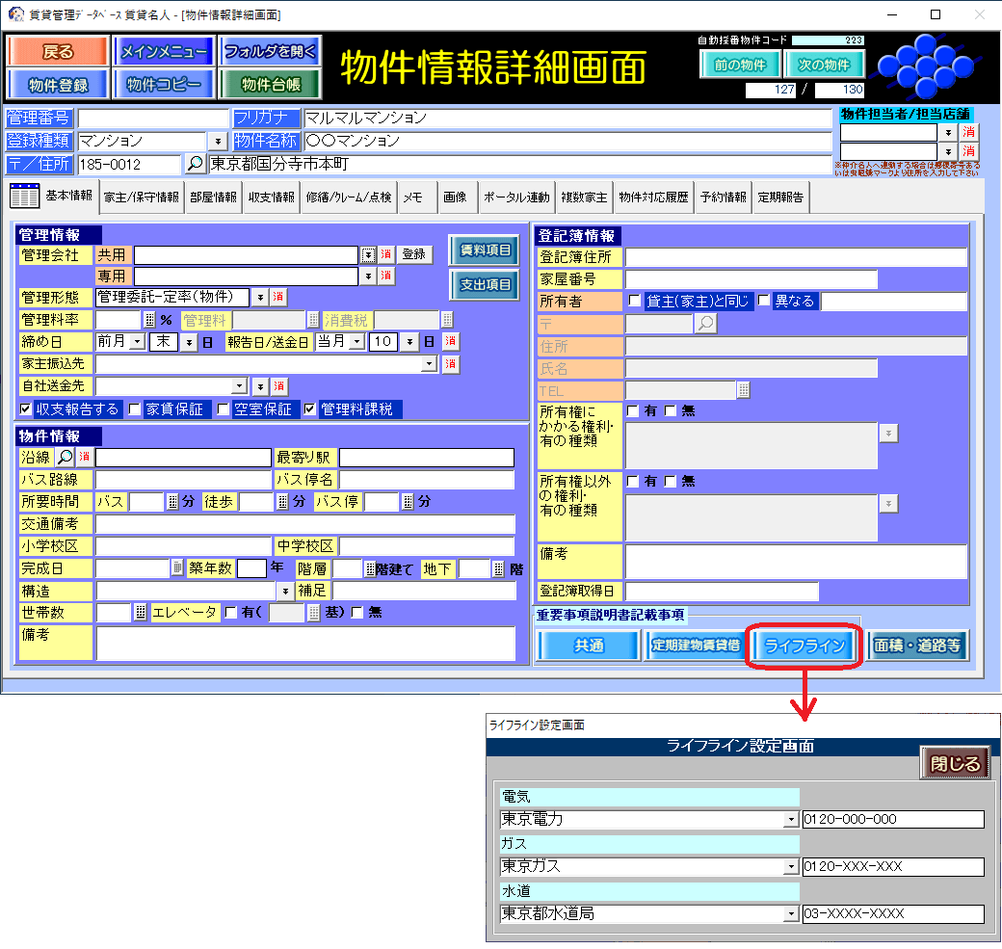
Task: Click the keypad icon beside the TEL field
Action: (744, 390)
